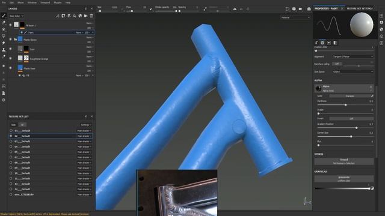
Task: Click the camera perspective icon in top toolbar
Action: coord(288,9)
